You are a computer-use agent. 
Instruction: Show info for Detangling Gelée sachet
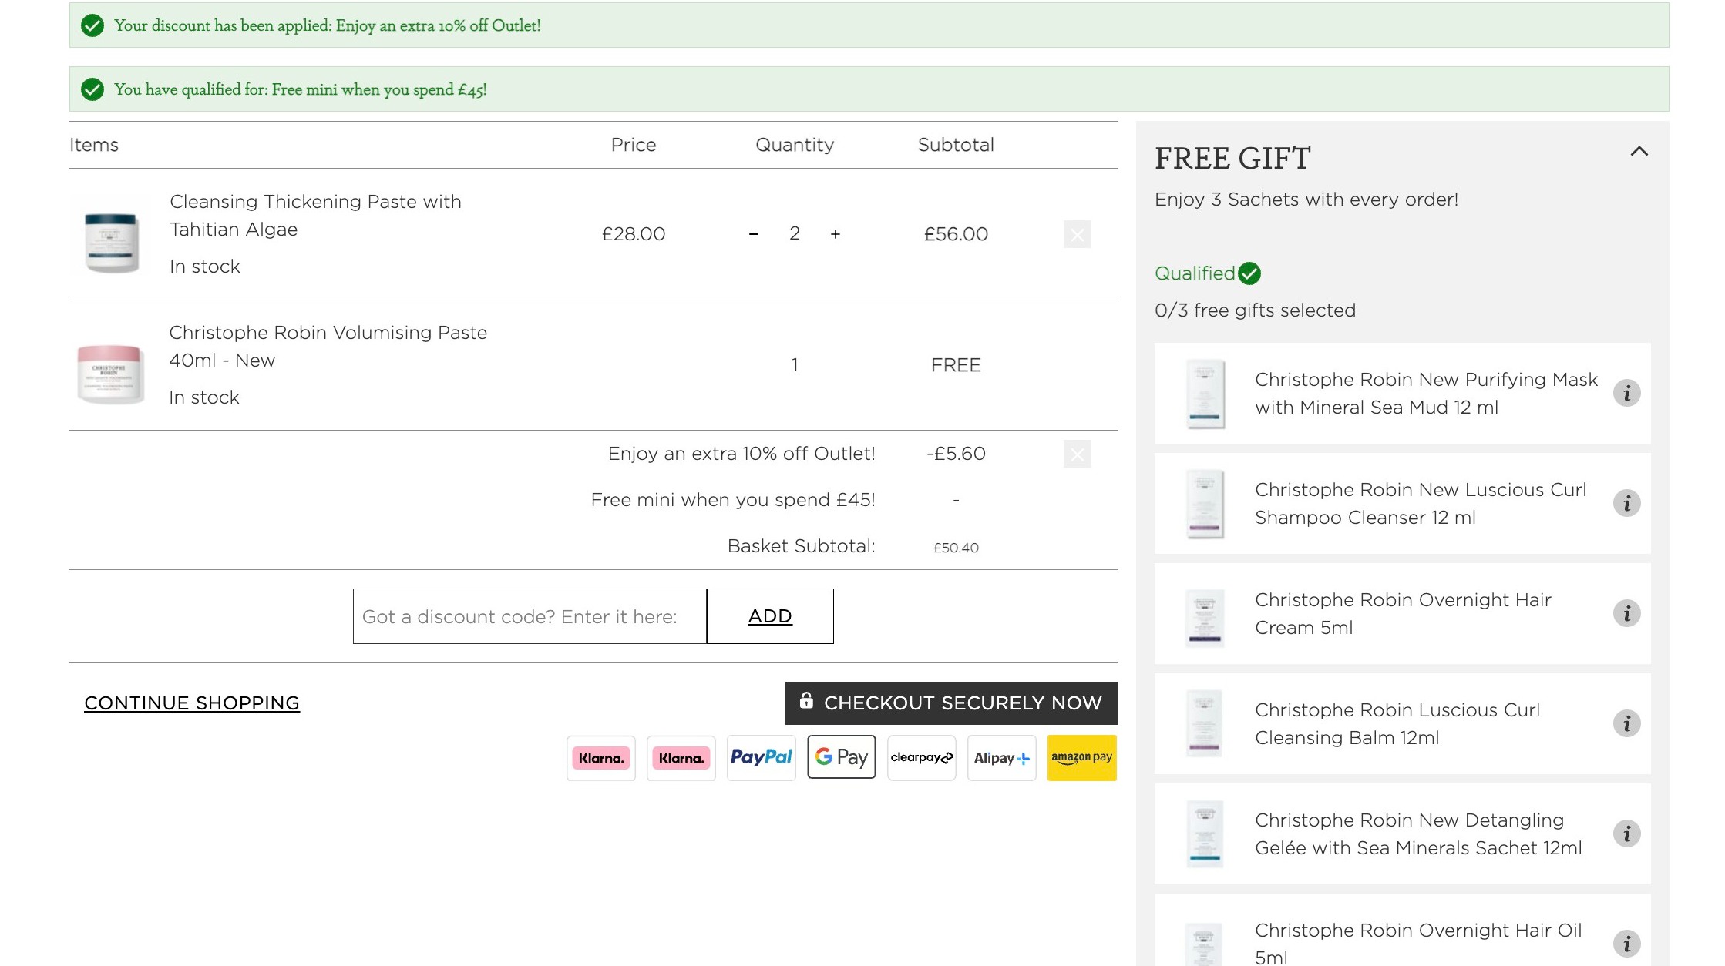tap(1626, 834)
